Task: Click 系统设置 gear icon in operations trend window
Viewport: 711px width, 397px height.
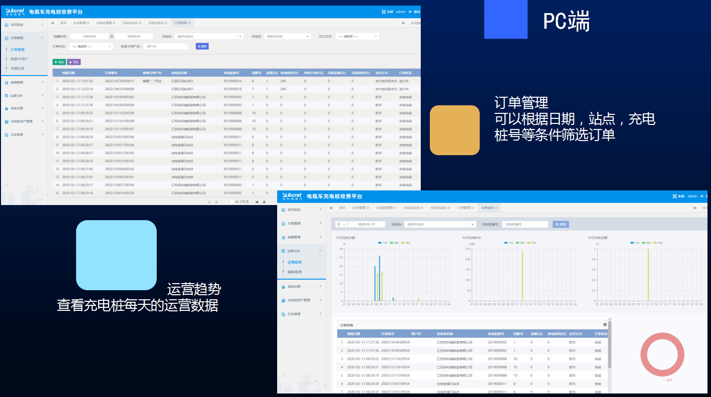Action: (x=284, y=287)
